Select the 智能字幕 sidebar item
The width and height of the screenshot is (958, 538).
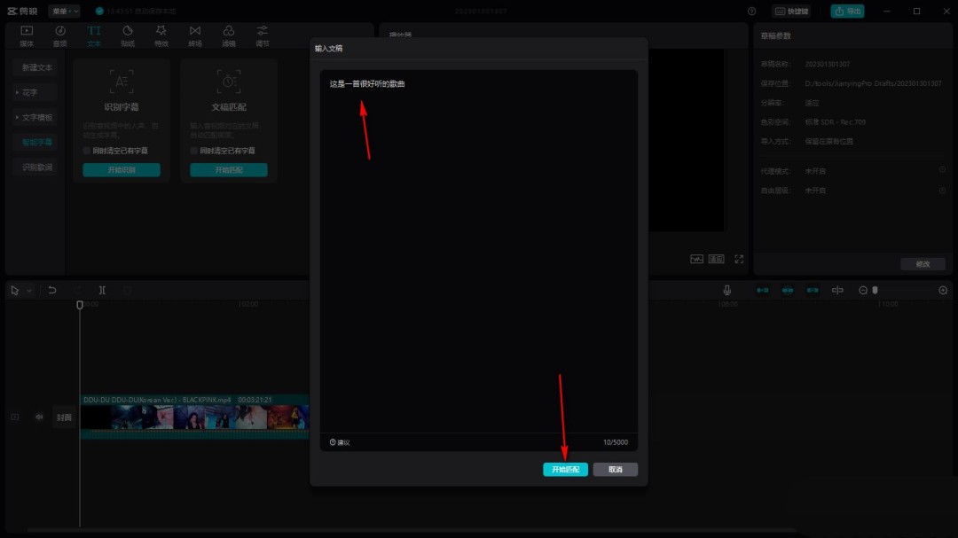pyautogui.click(x=35, y=141)
